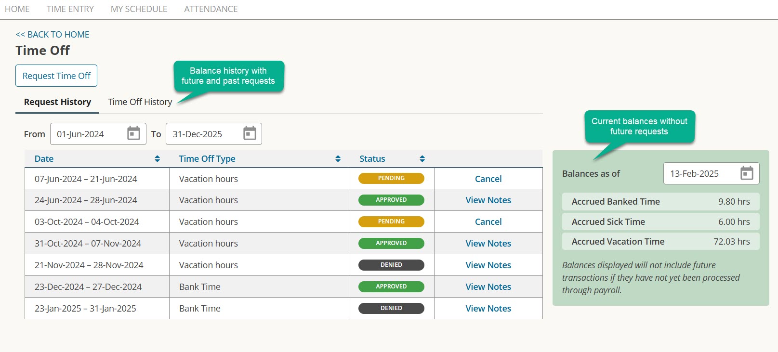This screenshot has height=352, width=778.
Task: Click the Accrued Vacation Time label
Action: tap(618, 242)
